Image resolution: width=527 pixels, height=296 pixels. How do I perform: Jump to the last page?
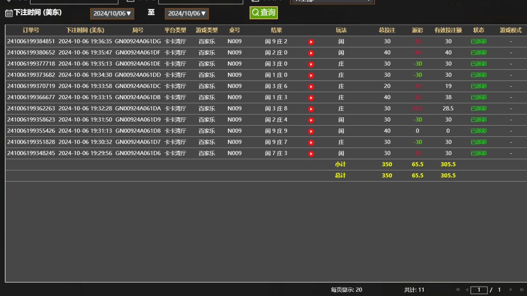pyautogui.click(x=522, y=290)
